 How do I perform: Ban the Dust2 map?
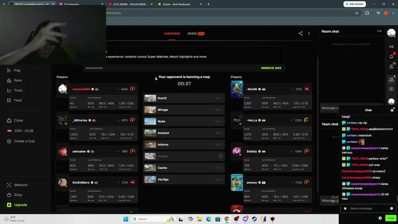(x=218, y=98)
